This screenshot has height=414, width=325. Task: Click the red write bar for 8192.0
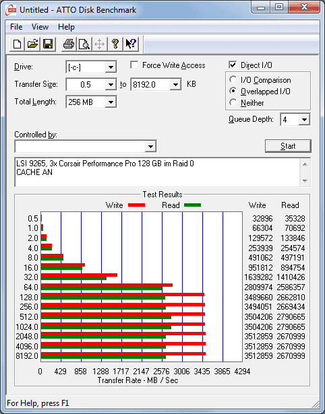tap(123, 354)
